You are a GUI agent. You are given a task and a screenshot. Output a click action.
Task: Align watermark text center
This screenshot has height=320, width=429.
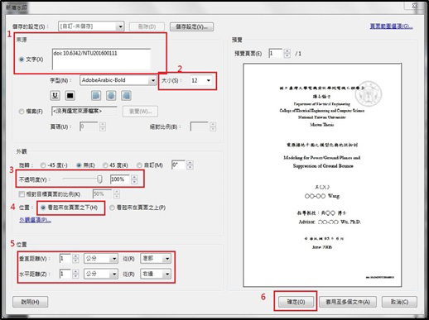click(111, 95)
